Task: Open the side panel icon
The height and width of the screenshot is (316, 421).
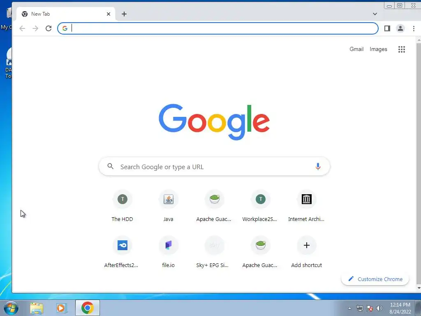Action: [387, 28]
